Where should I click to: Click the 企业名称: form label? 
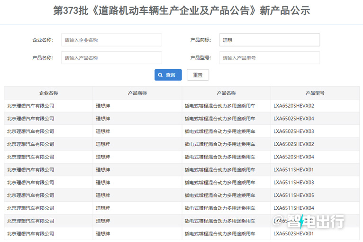click(43, 40)
